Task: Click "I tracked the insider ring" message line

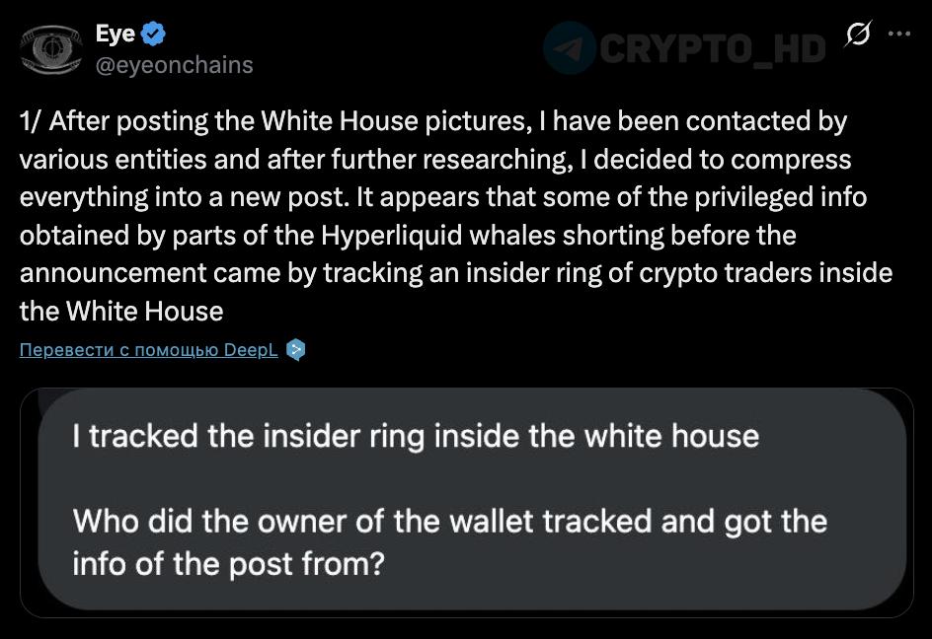Action: [416, 436]
